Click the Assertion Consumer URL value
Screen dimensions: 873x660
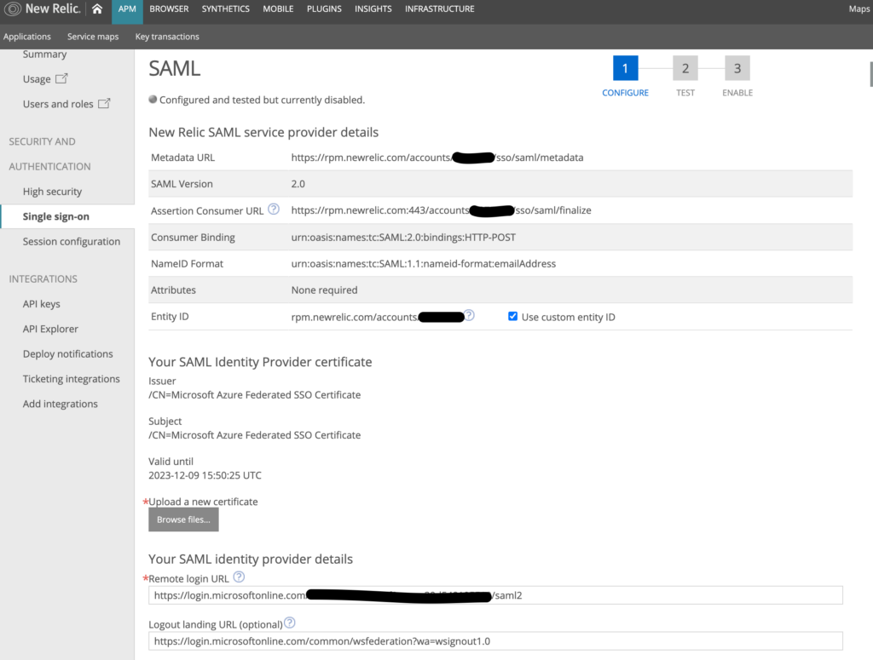coord(441,210)
